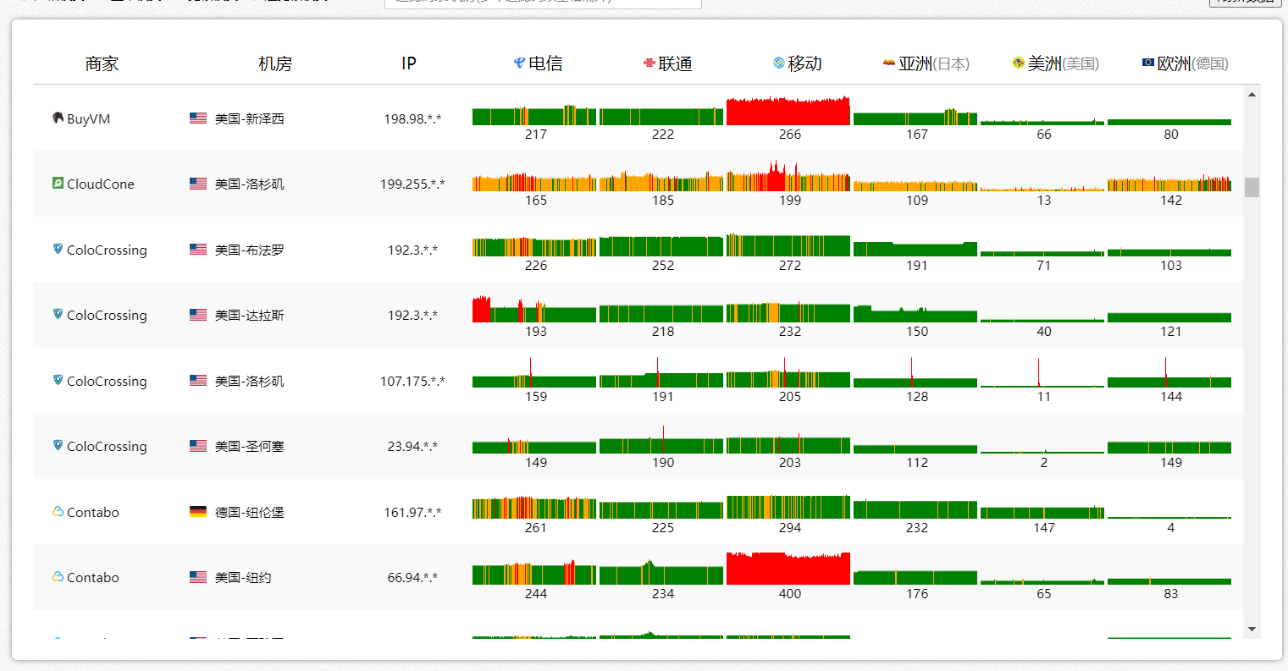This screenshot has height=671, width=1288.
Task: Select the 美洲(美国) column header
Action: pos(1056,63)
